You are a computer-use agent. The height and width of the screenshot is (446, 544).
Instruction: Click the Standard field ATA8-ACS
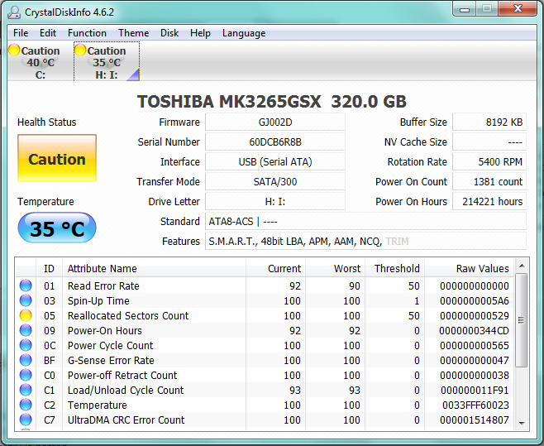pyautogui.click(x=365, y=221)
